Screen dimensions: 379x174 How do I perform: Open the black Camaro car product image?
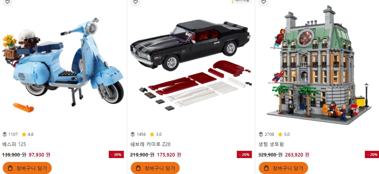[191, 65]
